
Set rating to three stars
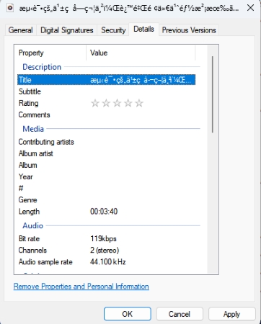[117, 103]
